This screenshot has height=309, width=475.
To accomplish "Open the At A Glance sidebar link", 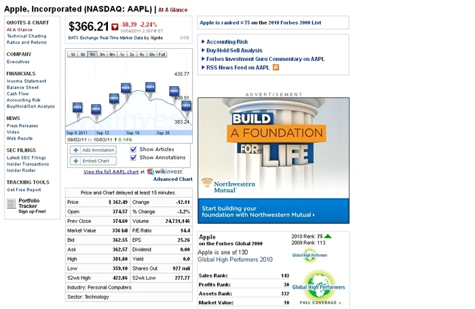I will tap(20, 30).
